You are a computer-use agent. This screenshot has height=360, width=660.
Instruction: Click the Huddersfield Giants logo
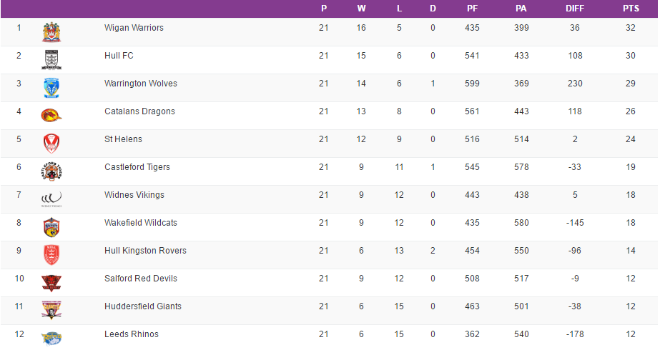tap(51, 310)
